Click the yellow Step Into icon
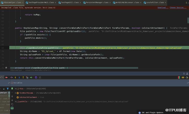189x114 pixels. tap(15, 78)
